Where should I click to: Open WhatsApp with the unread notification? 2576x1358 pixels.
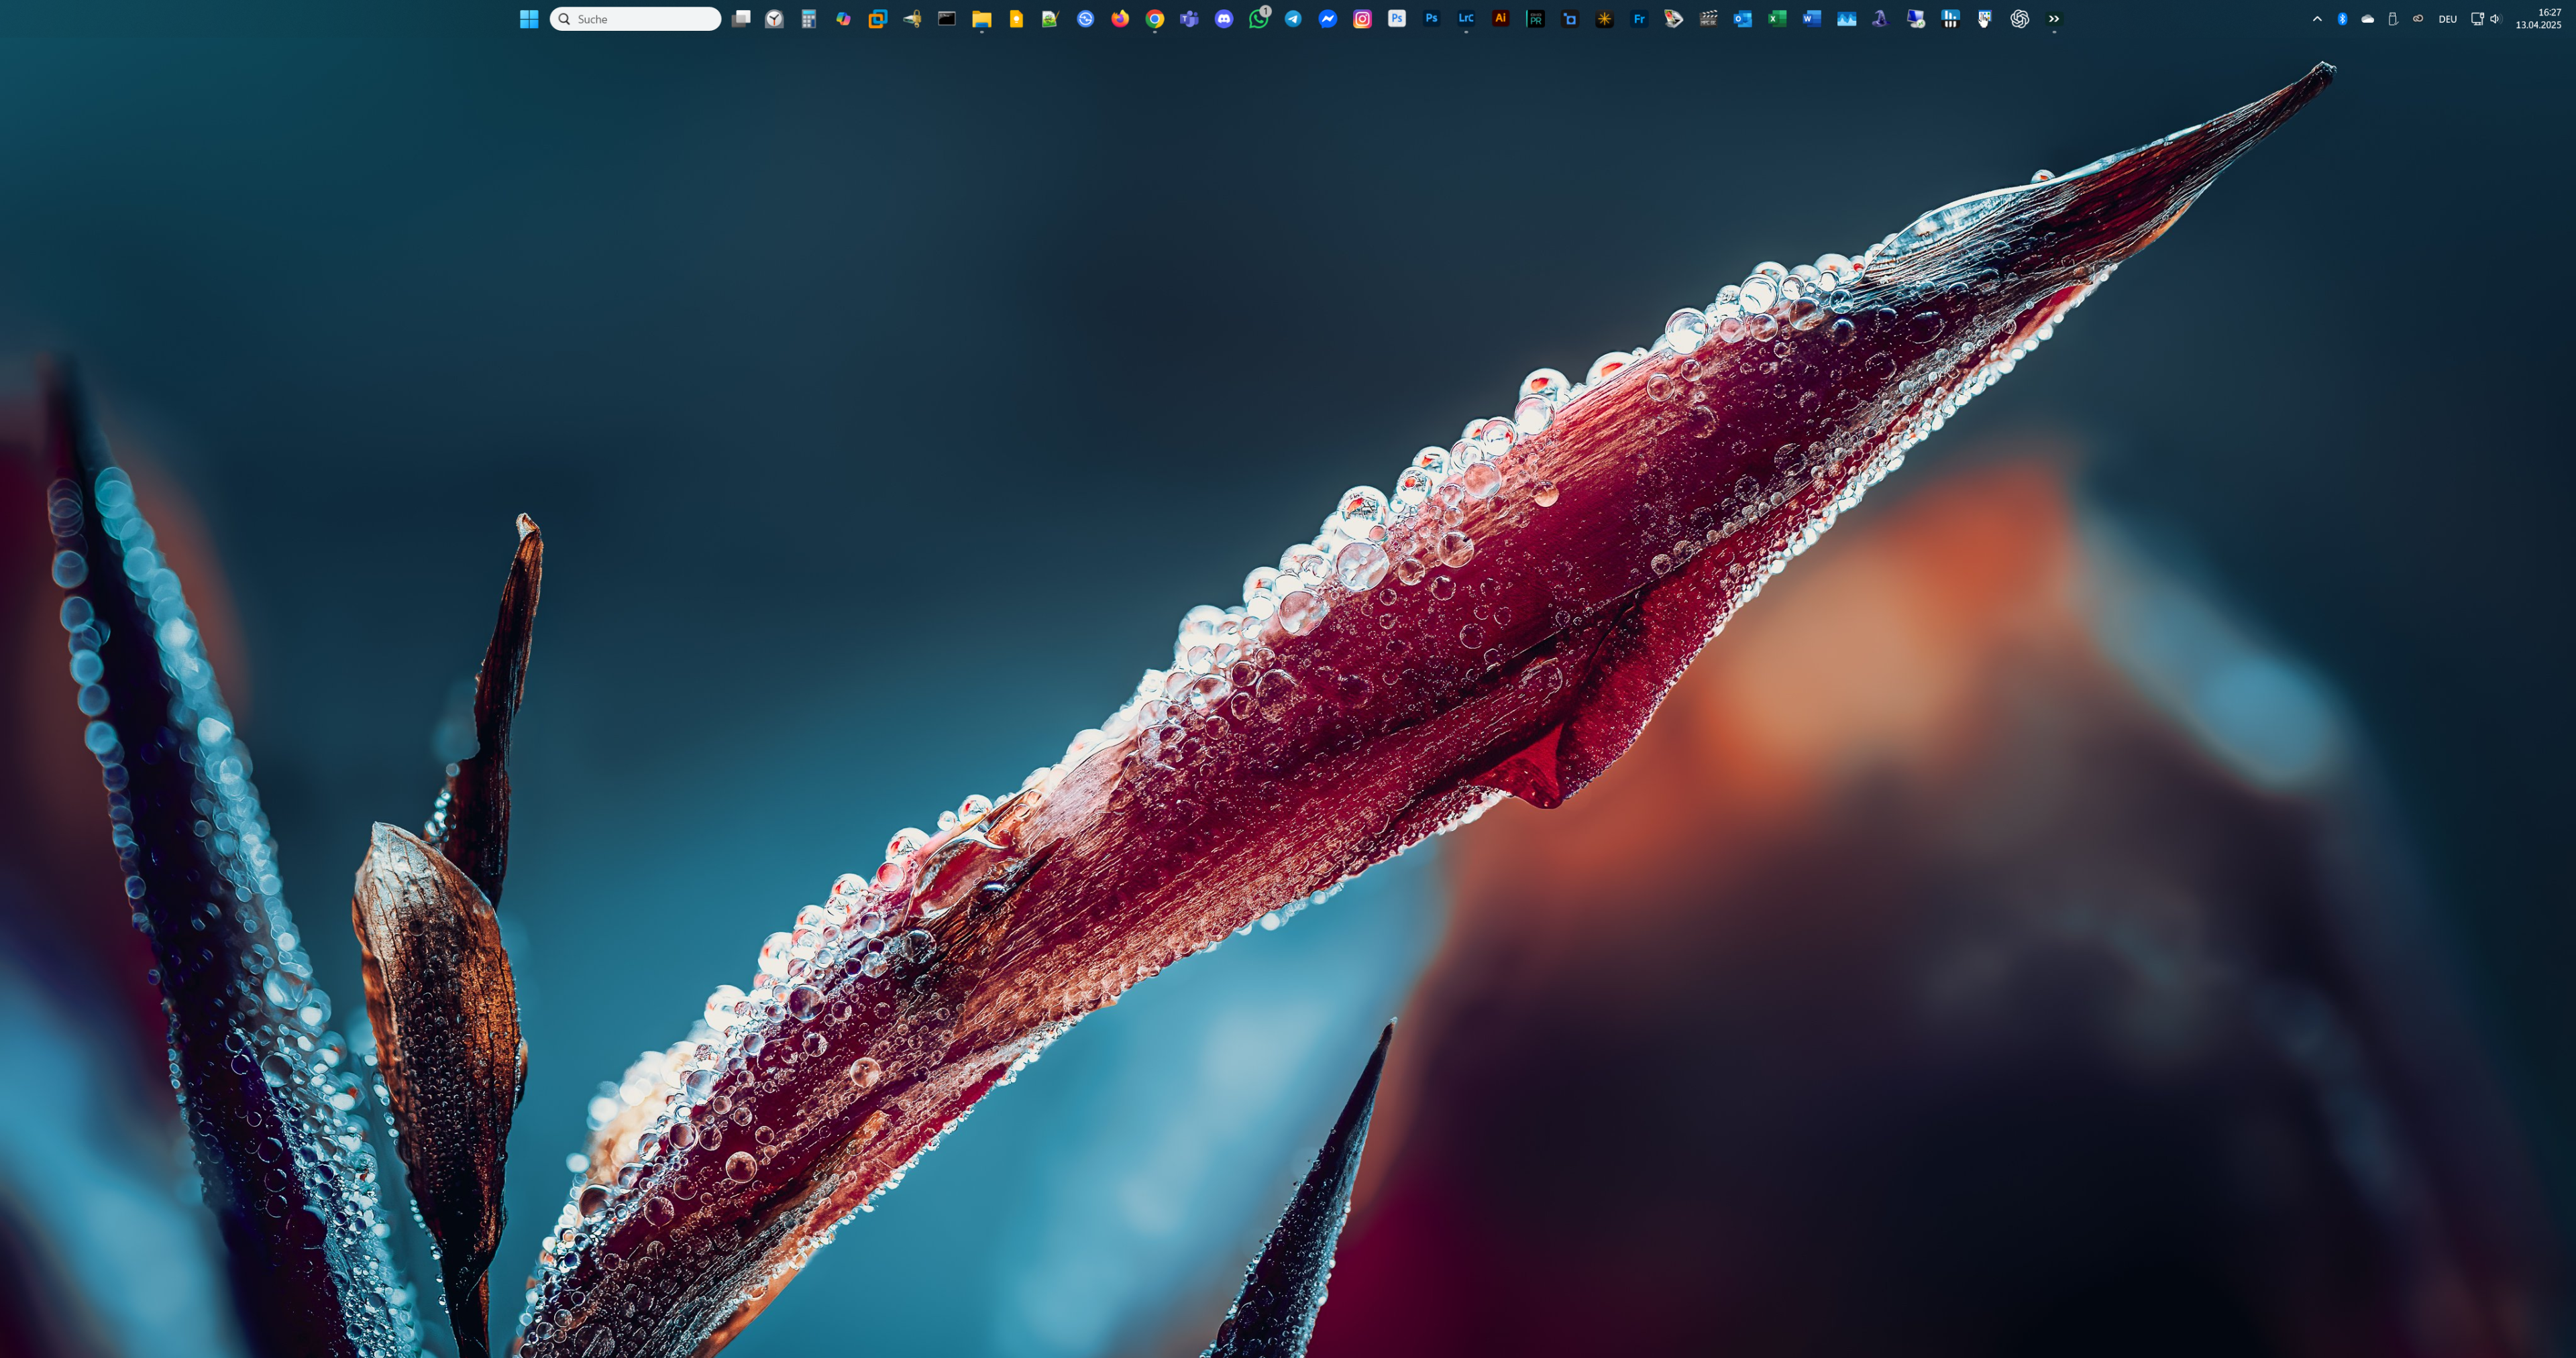(x=1258, y=18)
